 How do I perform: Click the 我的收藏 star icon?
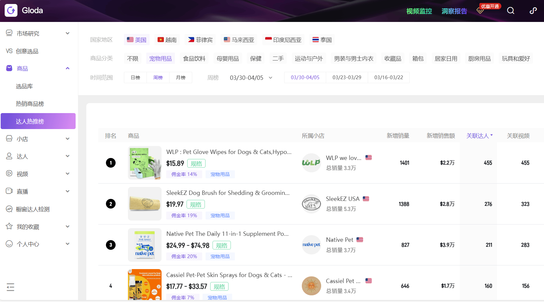[9, 226]
